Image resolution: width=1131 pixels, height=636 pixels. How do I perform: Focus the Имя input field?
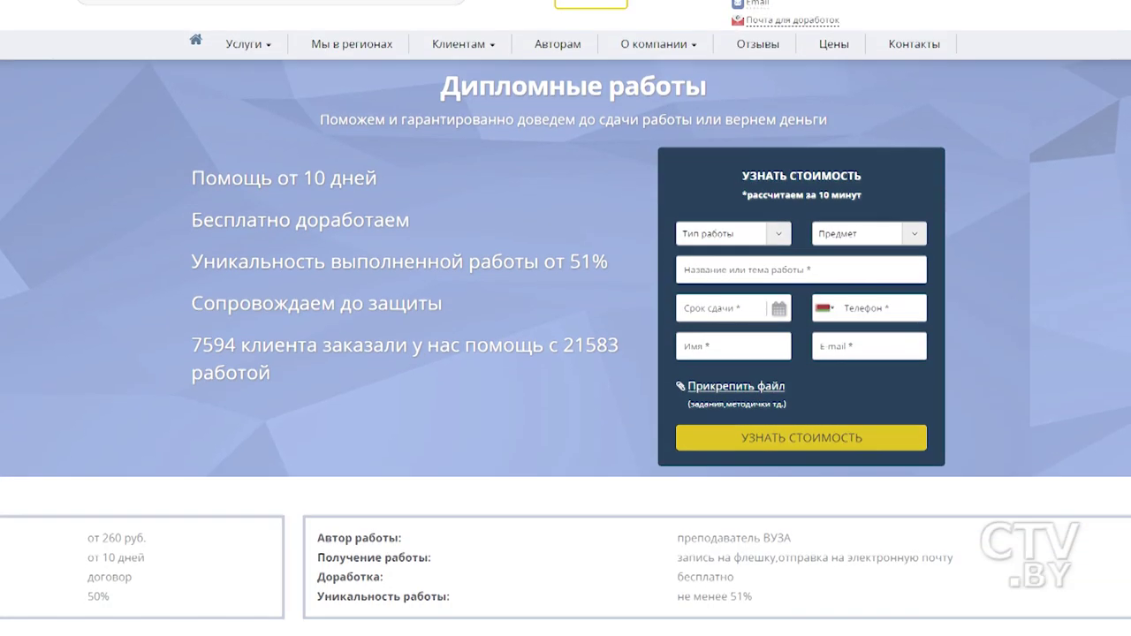click(x=733, y=346)
